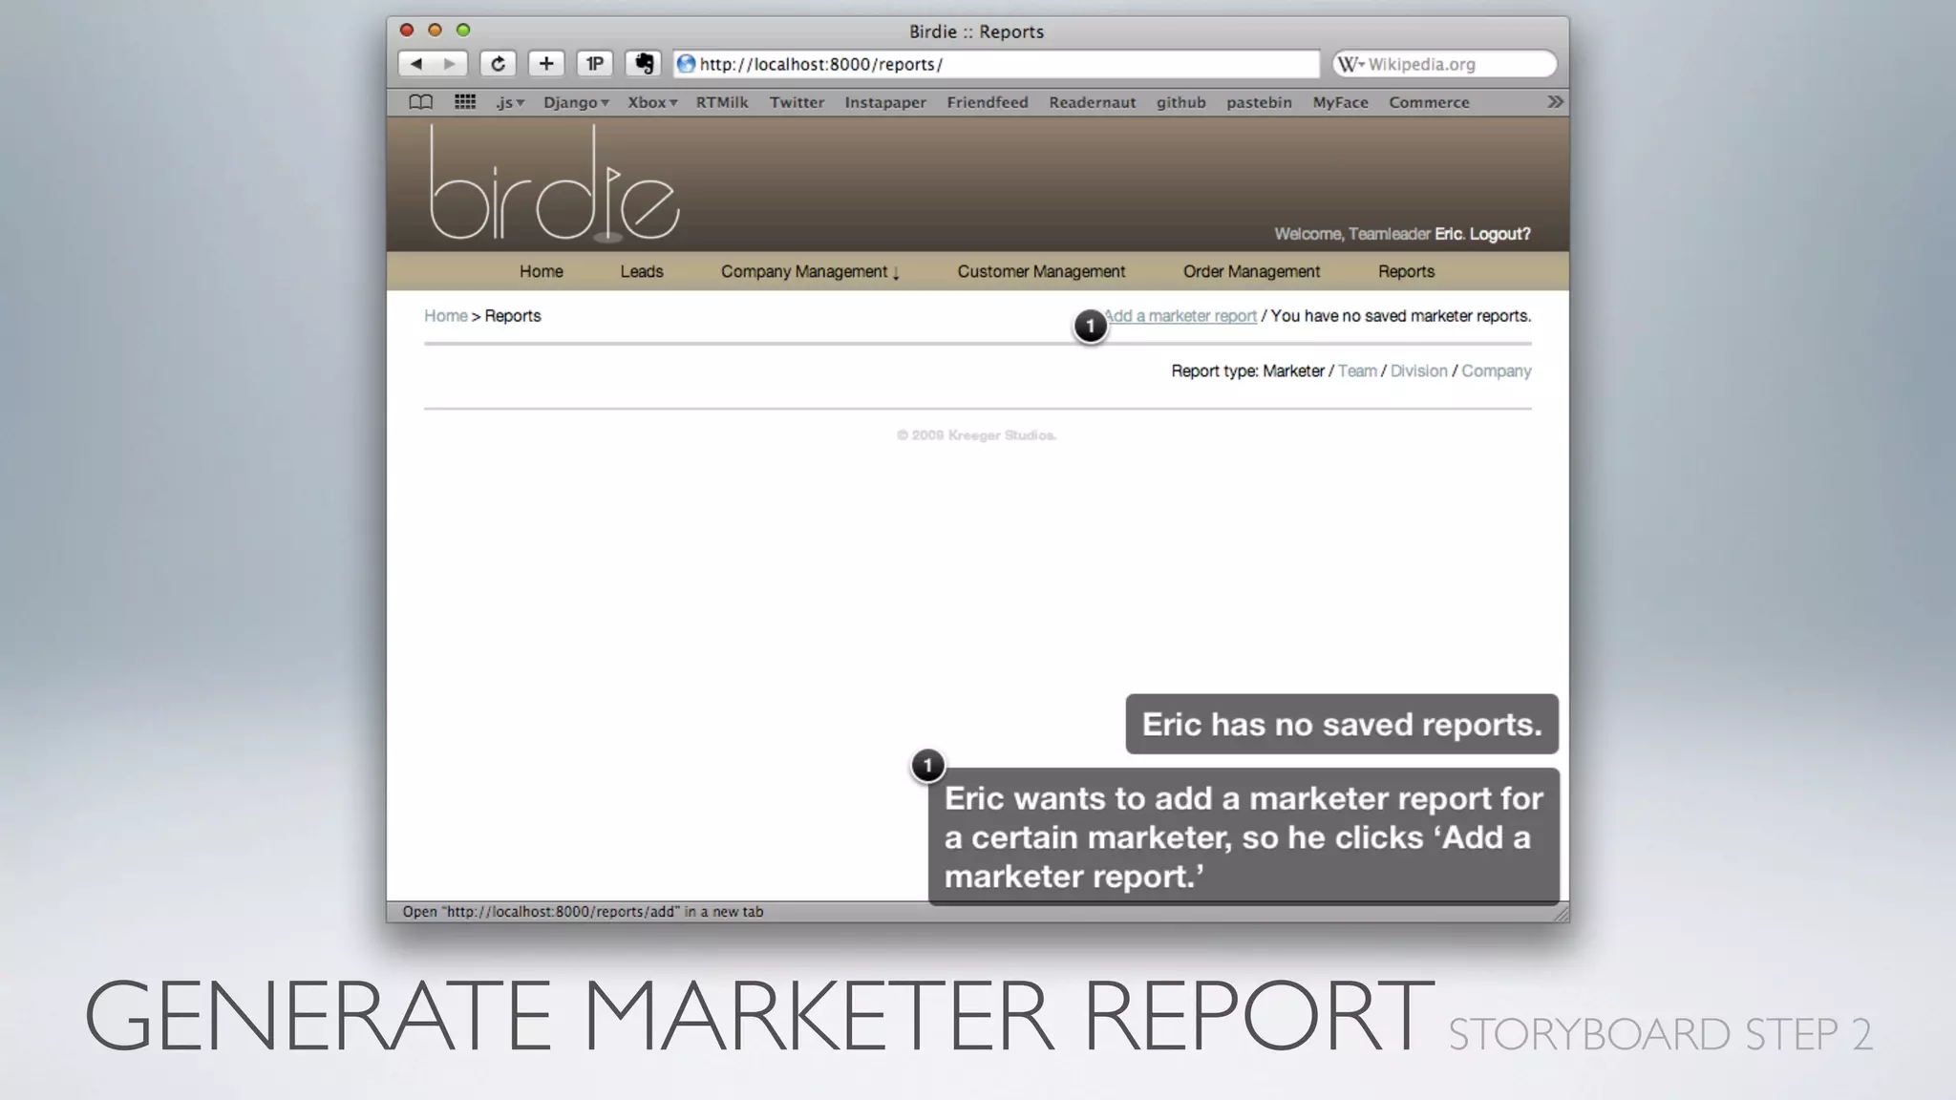The height and width of the screenshot is (1100, 1956).
Task: Switch report type to Division
Action: click(x=1418, y=370)
